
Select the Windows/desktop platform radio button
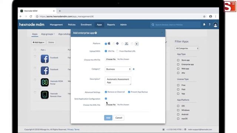[122, 44]
